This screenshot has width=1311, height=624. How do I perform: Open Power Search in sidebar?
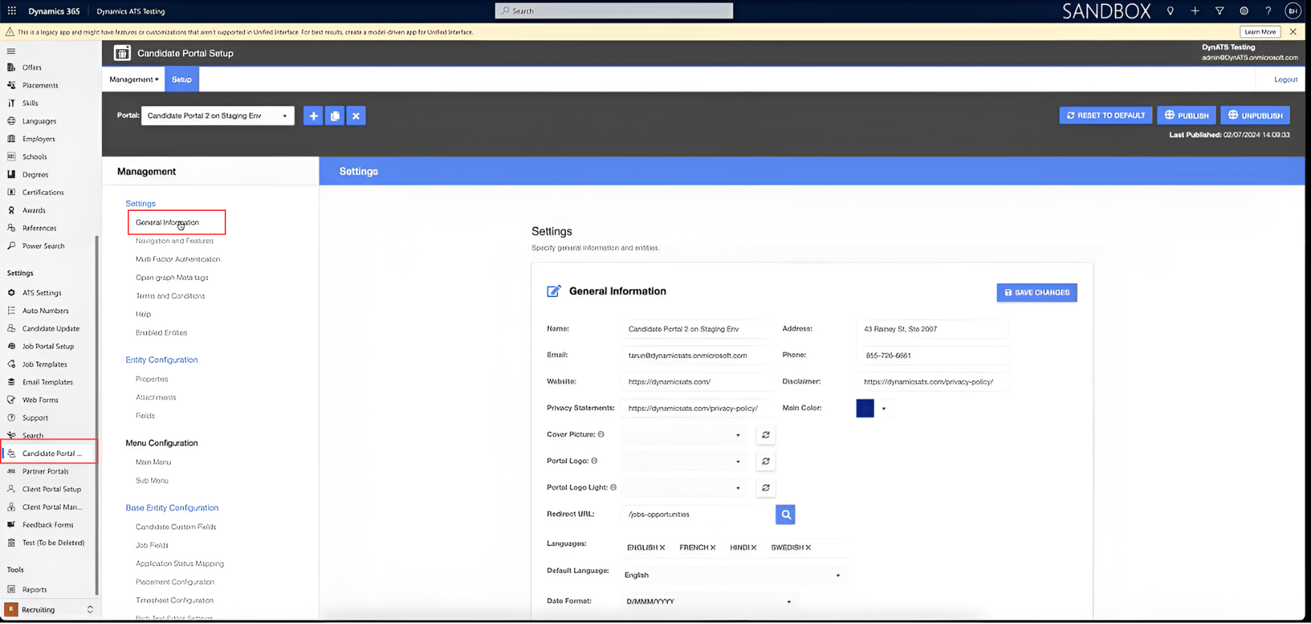point(43,246)
